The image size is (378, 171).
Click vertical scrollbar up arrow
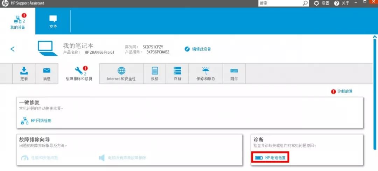pyautogui.click(x=374, y=37)
